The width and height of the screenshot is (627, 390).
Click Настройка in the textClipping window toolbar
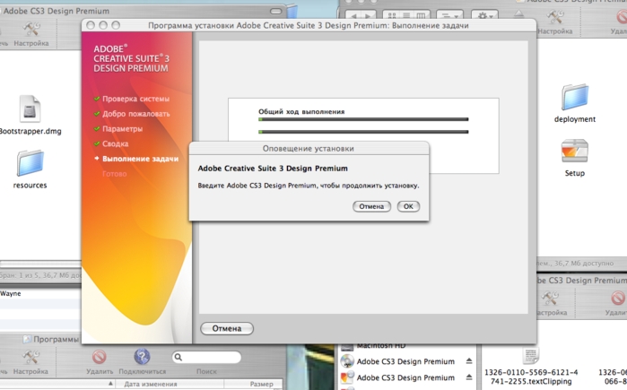pyautogui.click(x=552, y=304)
